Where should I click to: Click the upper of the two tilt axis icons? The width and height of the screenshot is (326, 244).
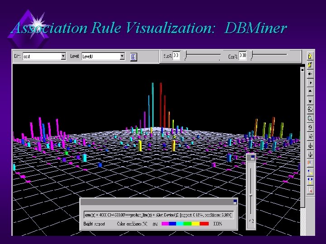(x=310, y=145)
